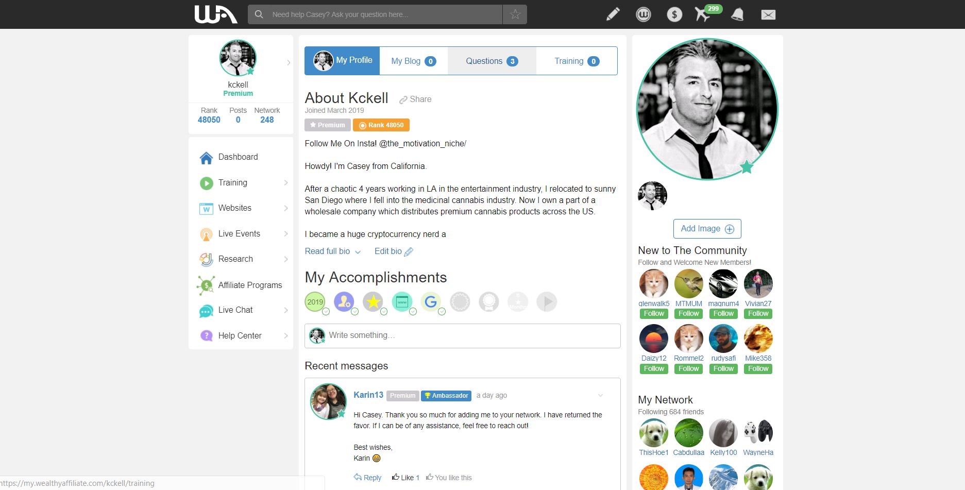Viewport: 965px width, 490px height.
Task: Click the Live Events broadcast icon
Action: (x=206, y=234)
